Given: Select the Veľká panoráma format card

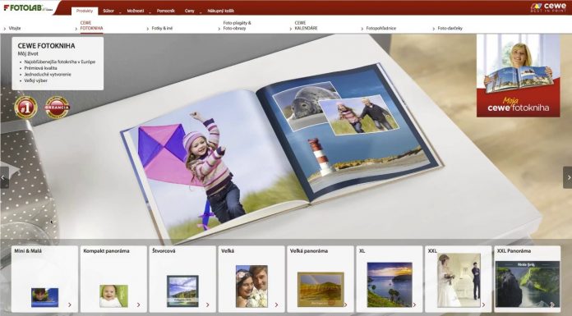Looking at the screenshot, I should pos(321,279).
